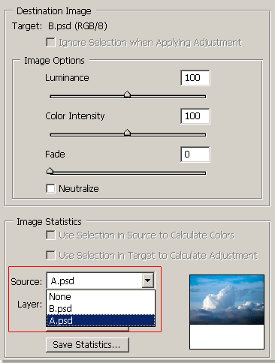Click the Fade slider track middle

128,173
